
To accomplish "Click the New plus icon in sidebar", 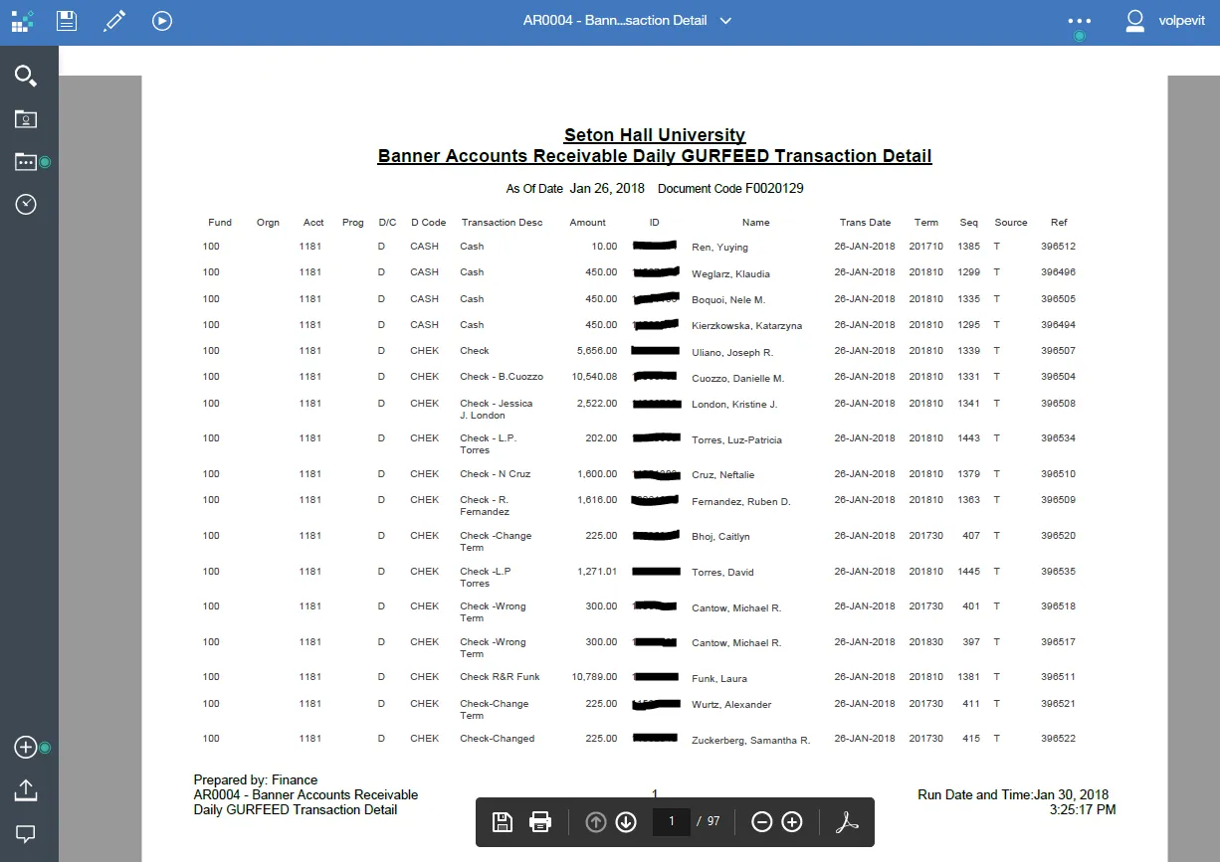I will click(x=26, y=748).
